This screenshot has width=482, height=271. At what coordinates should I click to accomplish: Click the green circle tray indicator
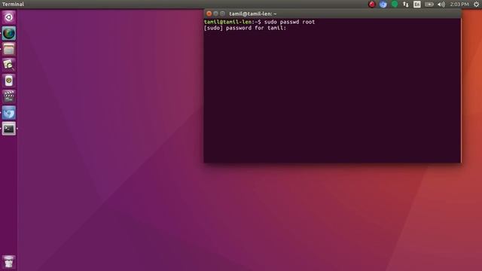395,4
